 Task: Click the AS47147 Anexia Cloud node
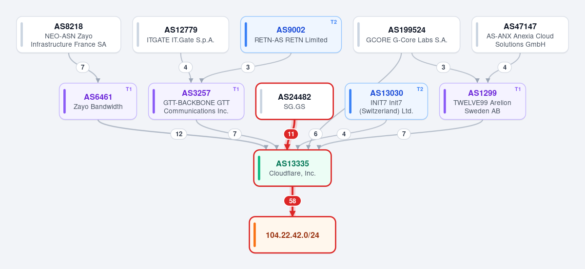520,35
